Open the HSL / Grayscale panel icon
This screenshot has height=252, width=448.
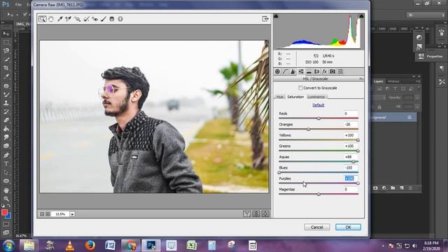[301, 71]
